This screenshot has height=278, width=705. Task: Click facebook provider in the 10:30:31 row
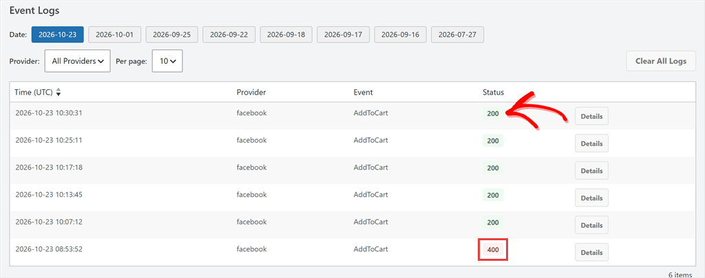[x=252, y=113]
